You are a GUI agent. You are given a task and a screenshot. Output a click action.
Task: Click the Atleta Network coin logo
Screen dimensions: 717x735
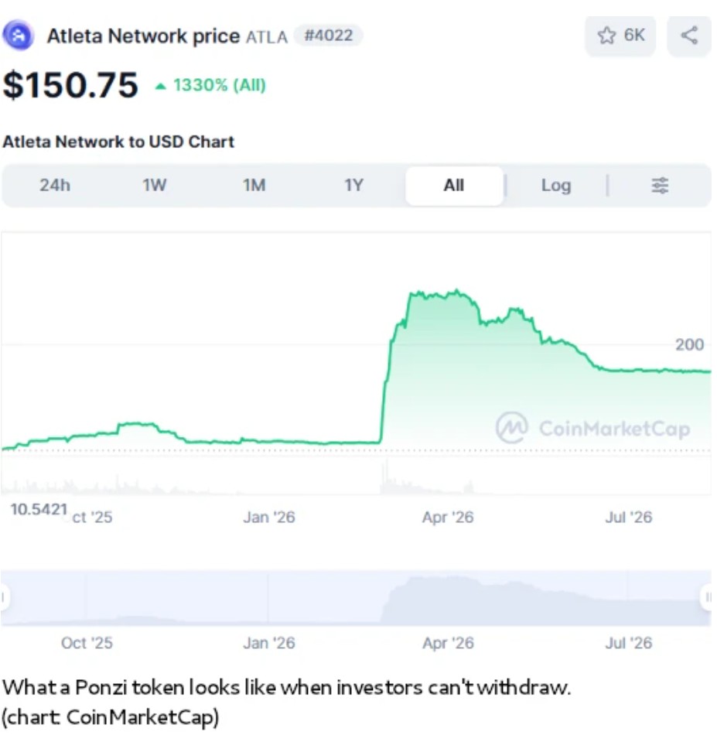click(x=19, y=35)
